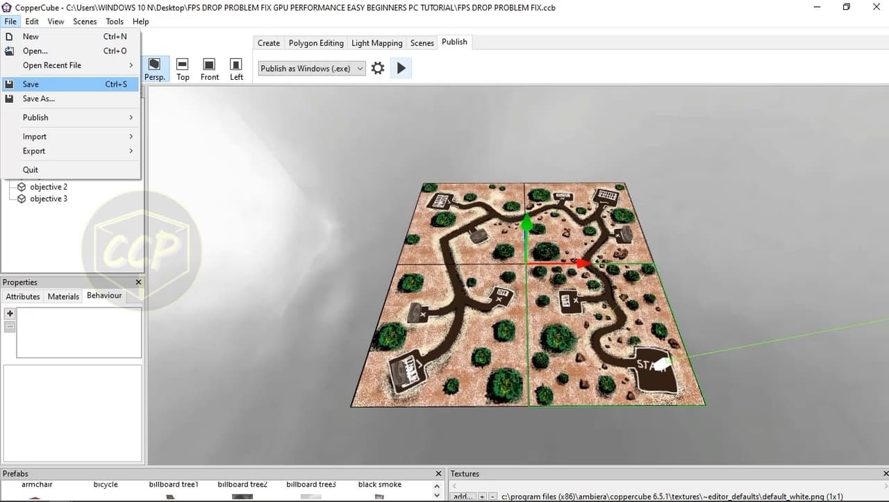This screenshot has width=889, height=502.
Task: Remove behaviour with minus button
Action: point(10,327)
